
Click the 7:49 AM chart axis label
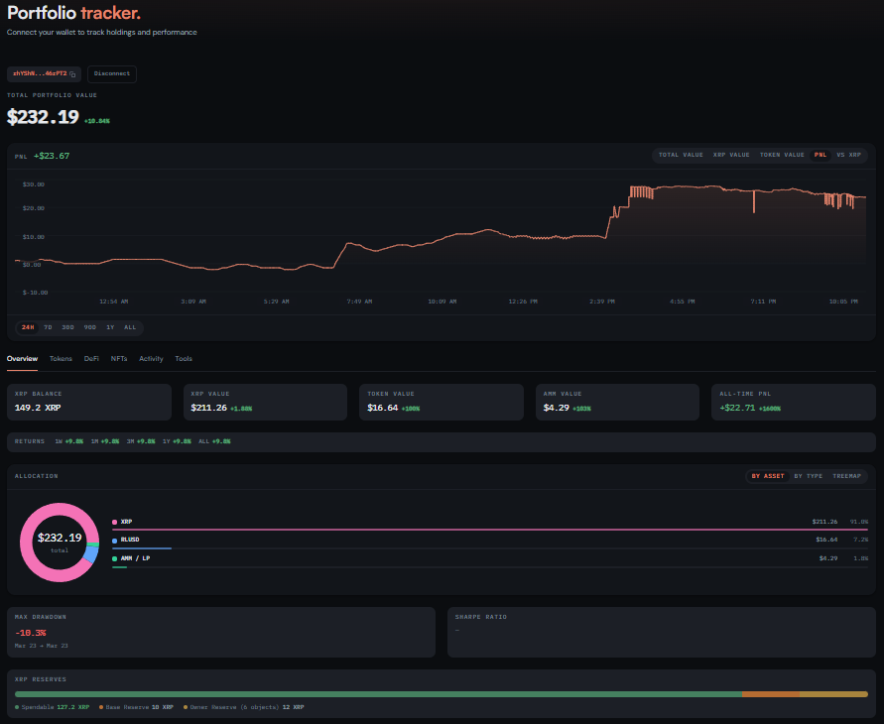(x=359, y=302)
